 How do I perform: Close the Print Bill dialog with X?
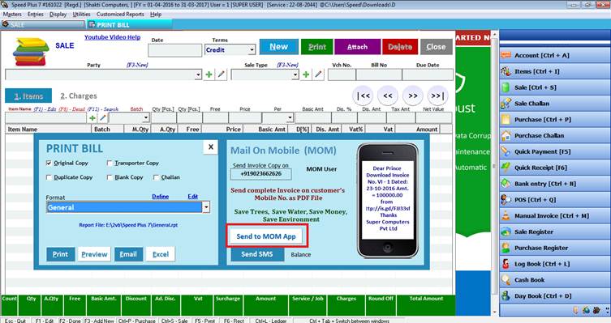click(x=210, y=147)
